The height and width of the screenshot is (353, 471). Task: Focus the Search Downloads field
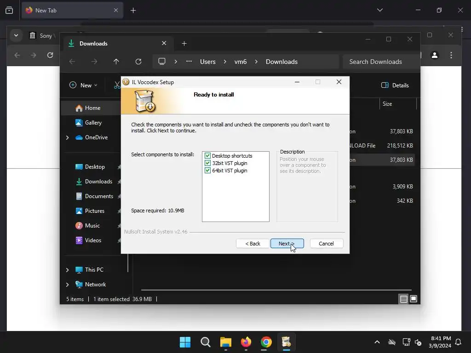(381, 62)
